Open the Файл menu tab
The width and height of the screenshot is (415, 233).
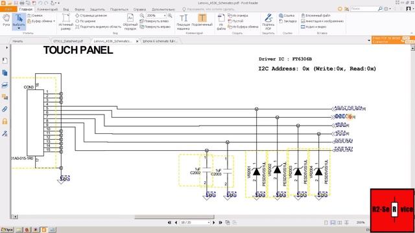8,9
